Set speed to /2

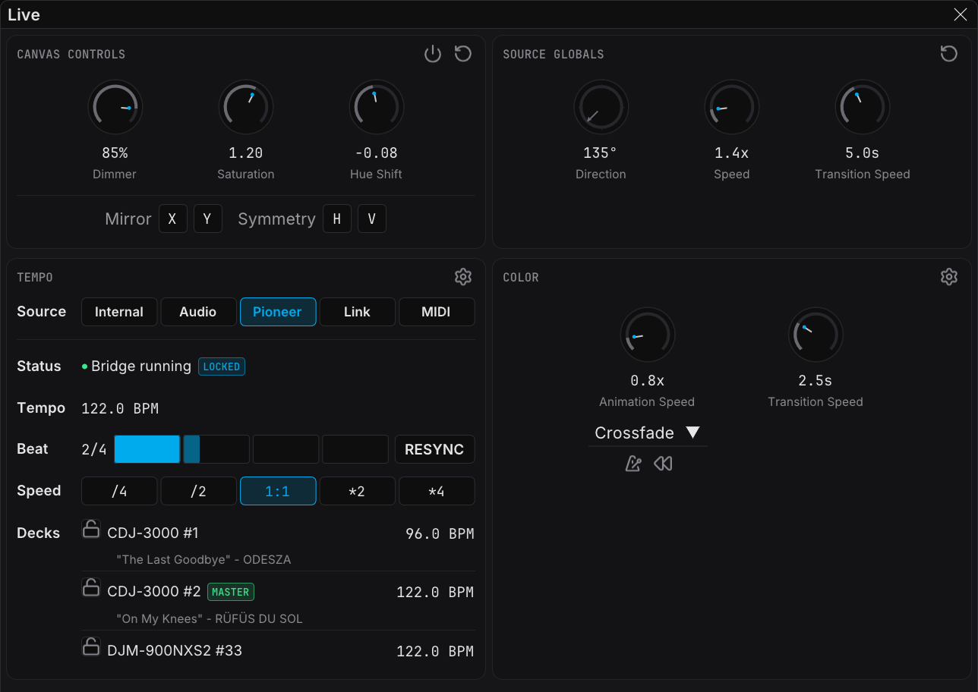click(x=198, y=491)
